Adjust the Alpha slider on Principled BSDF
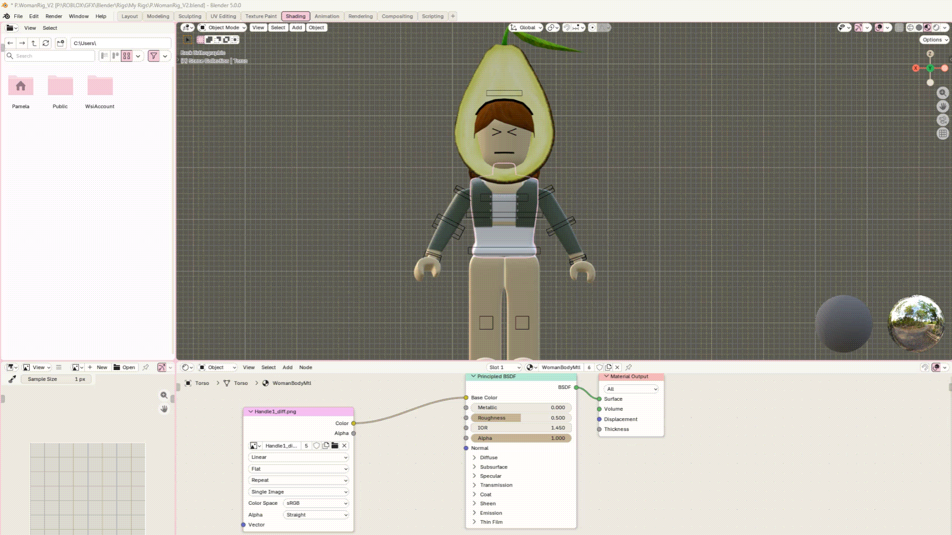Viewport: 952px width, 535px height. click(521, 438)
